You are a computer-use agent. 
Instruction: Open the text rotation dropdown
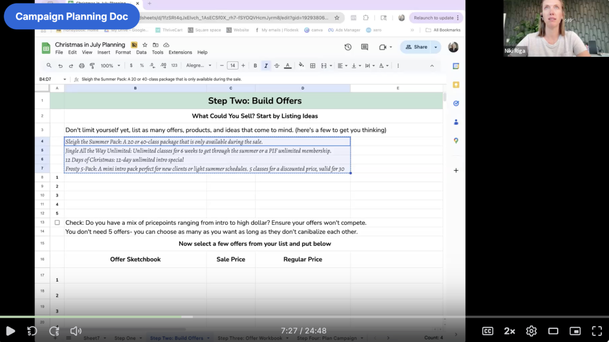click(x=383, y=66)
